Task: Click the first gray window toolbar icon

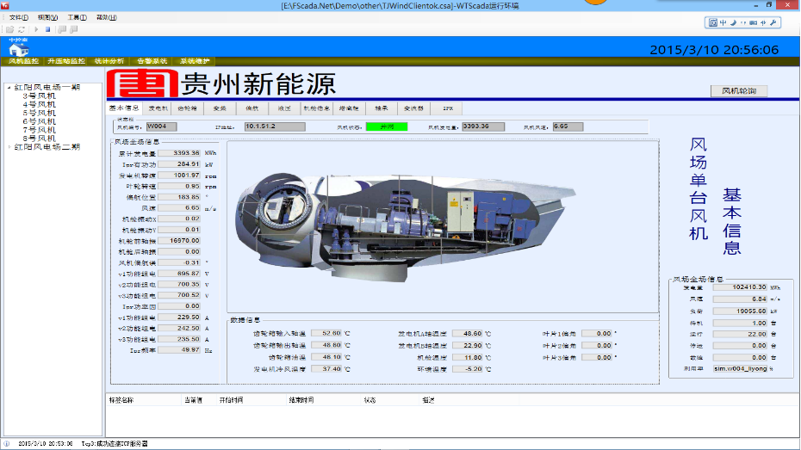Action: click(x=62, y=29)
